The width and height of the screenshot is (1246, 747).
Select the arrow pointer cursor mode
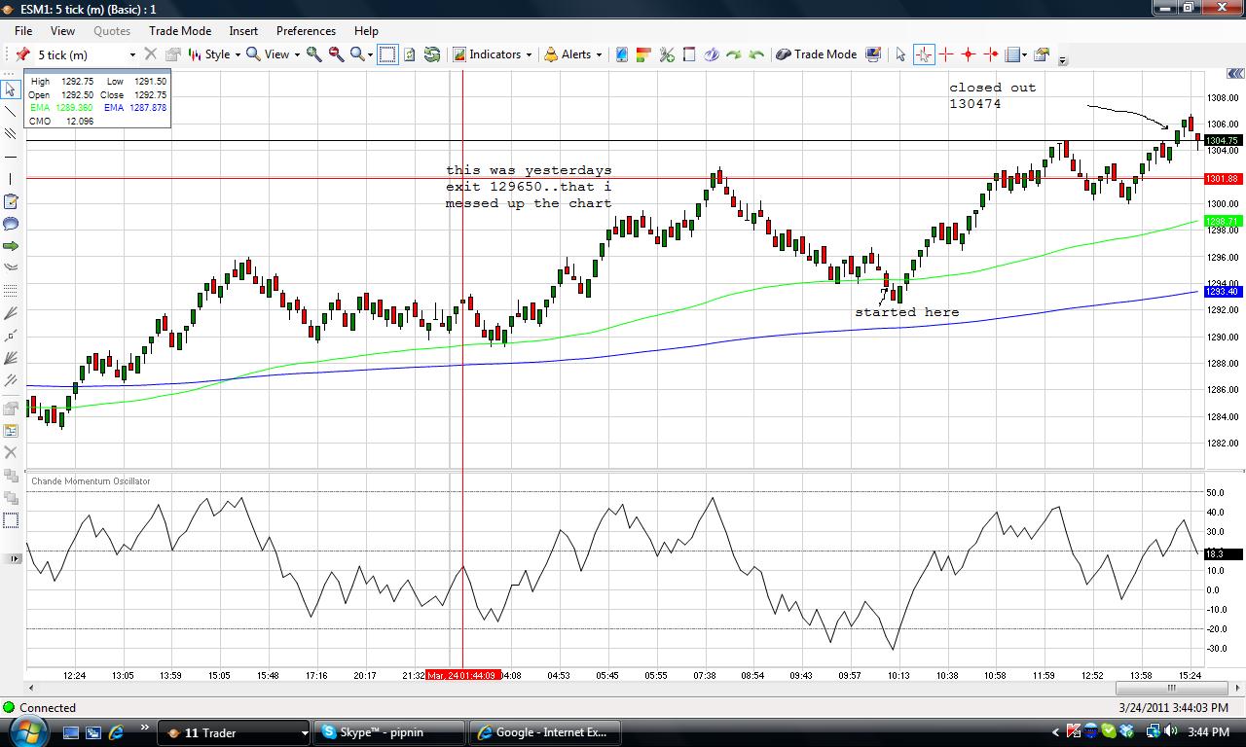pos(900,54)
